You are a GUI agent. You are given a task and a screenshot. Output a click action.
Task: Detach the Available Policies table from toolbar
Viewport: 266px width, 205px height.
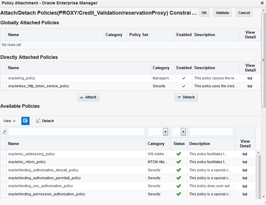click(x=45, y=121)
